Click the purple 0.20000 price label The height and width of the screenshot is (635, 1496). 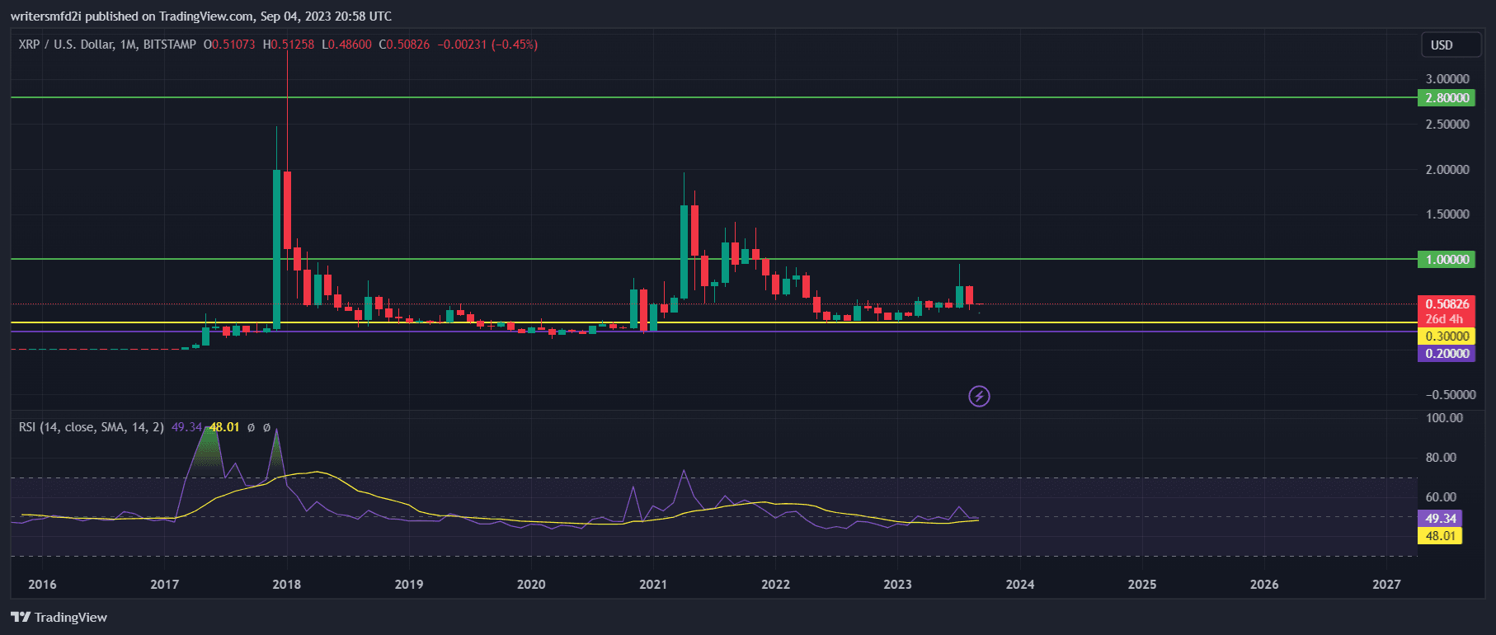tap(1447, 354)
